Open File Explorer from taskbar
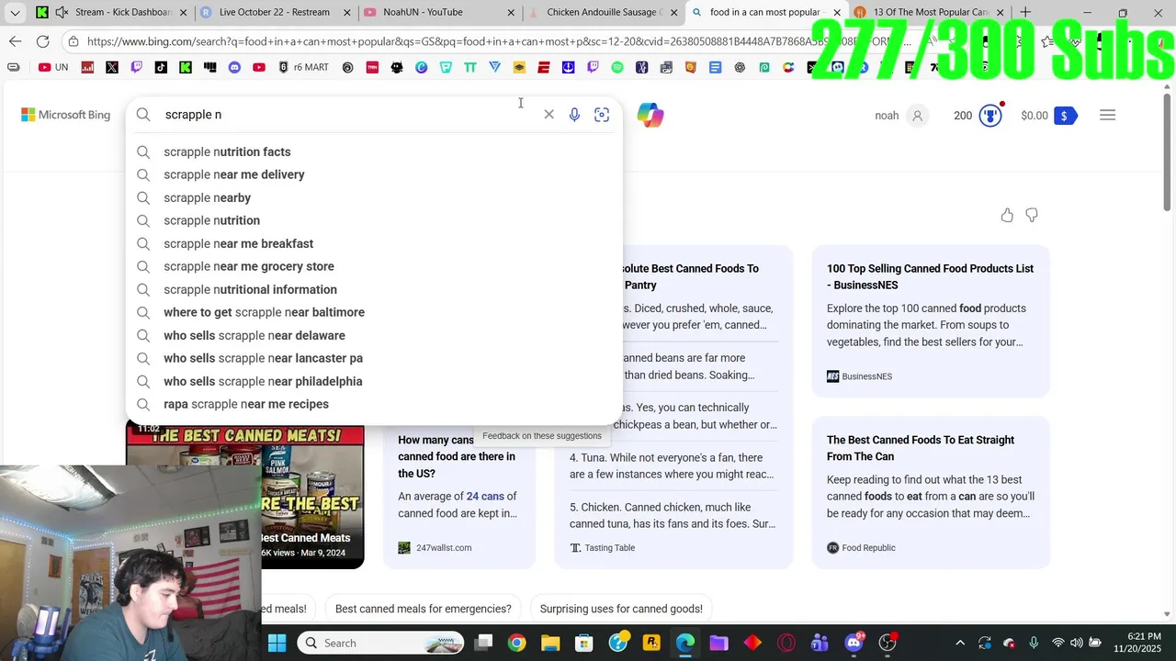The width and height of the screenshot is (1176, 661). click(550, 643)
